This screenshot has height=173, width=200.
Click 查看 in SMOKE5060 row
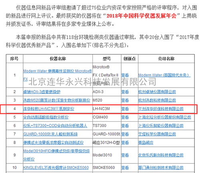[125, 168]
